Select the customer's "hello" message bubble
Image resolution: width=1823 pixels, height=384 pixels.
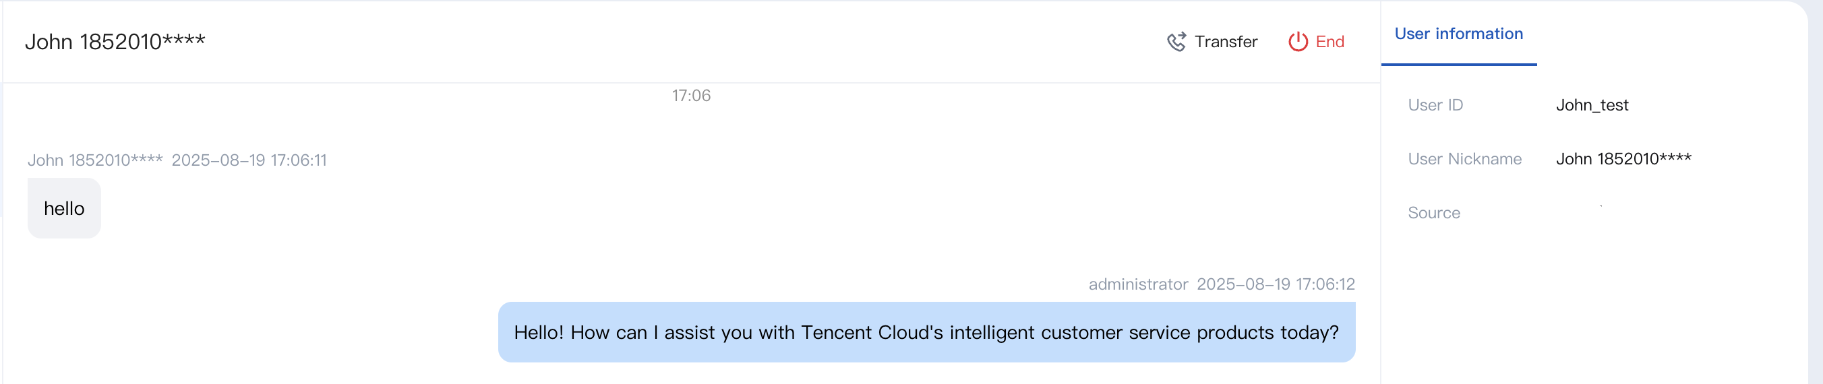tap(63, 209)
